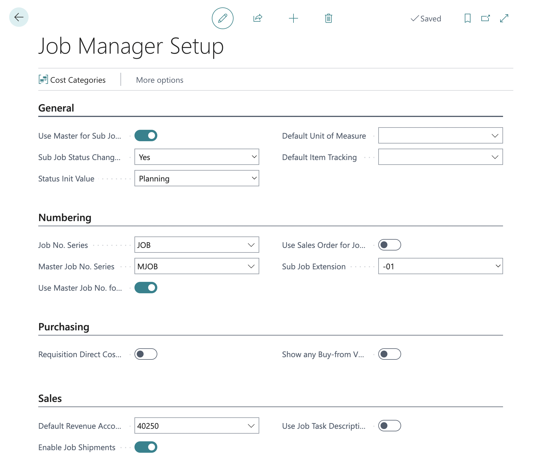
Task: Collapse the Sales section heading
Action: pos(50,398)
